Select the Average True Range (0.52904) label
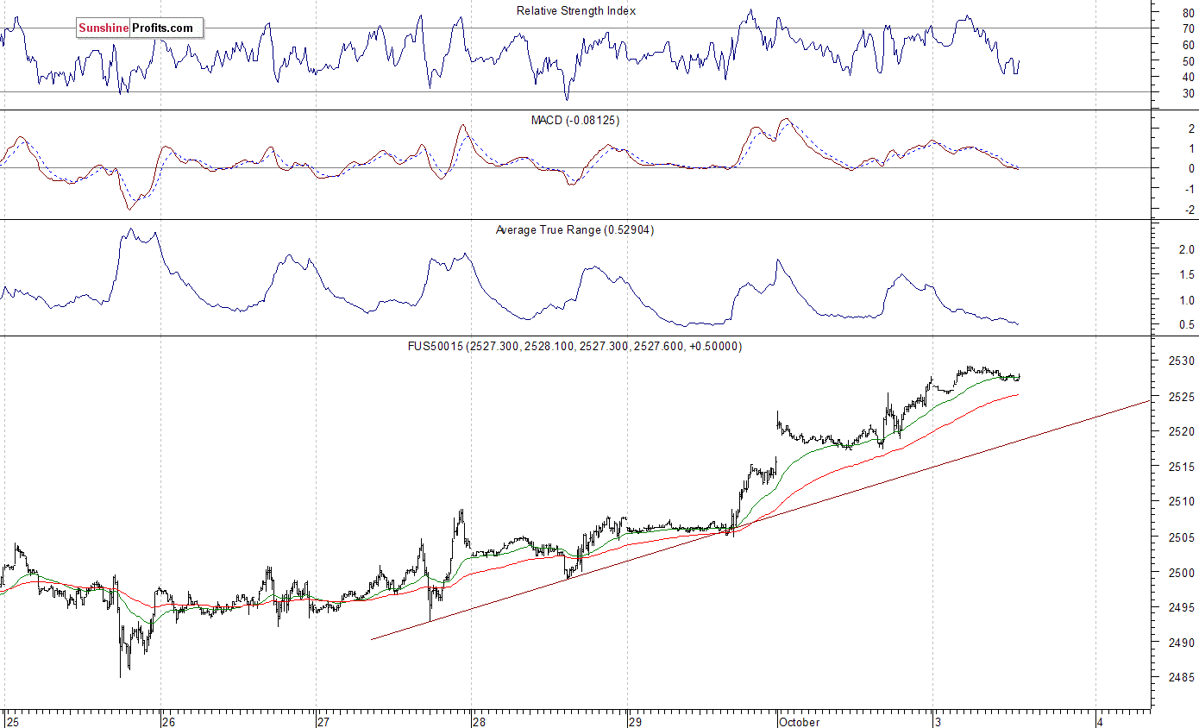 (x=574, y=230)
